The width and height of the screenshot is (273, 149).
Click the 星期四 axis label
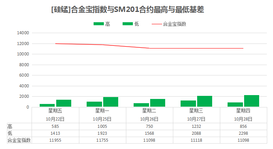point(243,110)
